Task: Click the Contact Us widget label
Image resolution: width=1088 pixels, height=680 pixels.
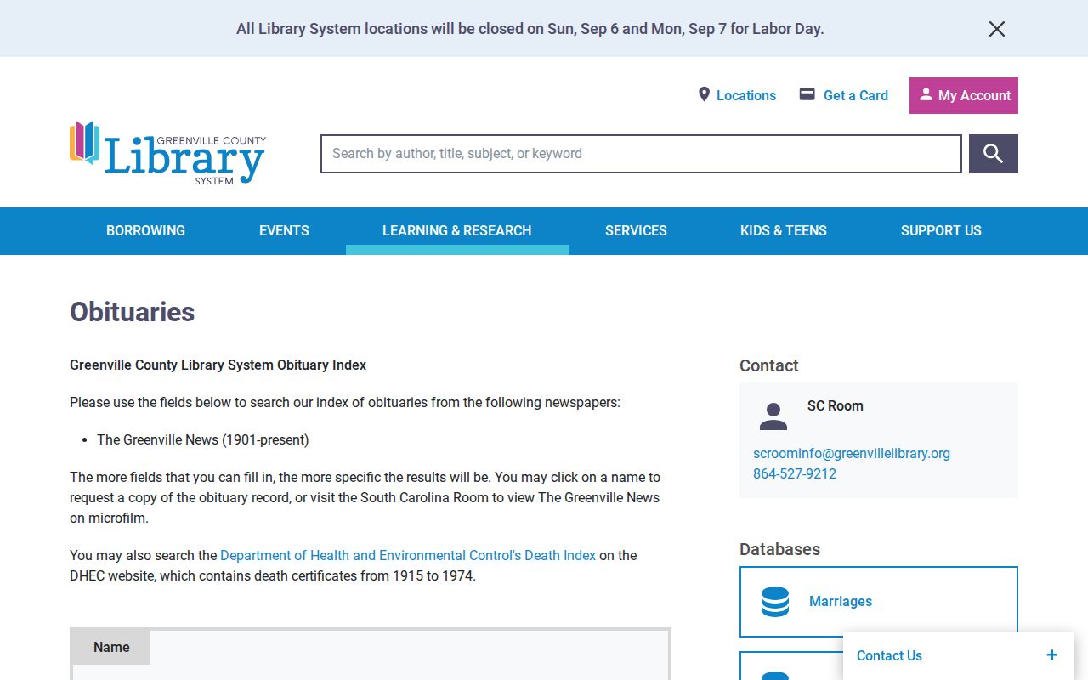Action: [x=889, y=656]
